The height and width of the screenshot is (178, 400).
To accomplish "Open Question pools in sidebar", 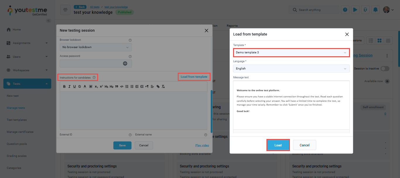I will coord(17,144).
